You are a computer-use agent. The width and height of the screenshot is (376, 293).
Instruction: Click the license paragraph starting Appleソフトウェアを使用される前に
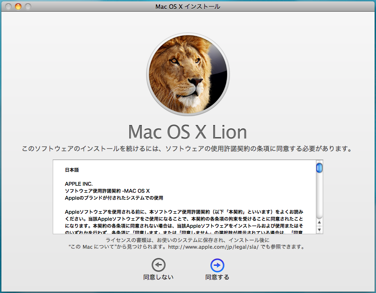184,222
